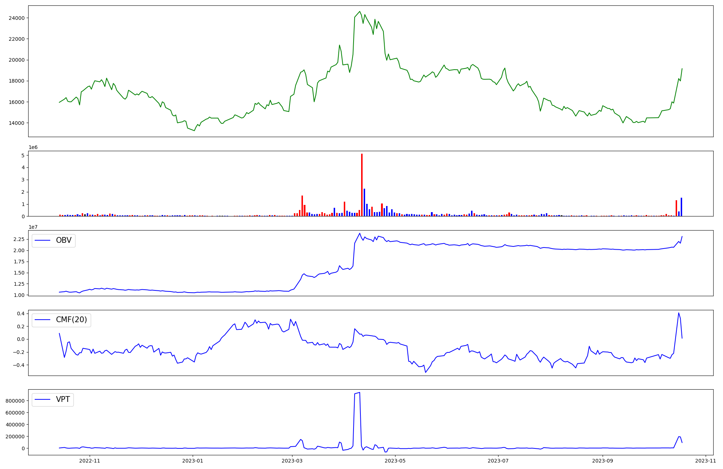Viewport: 723px width, 469px height.
Task: Click the 14000 price axis label
Action: point(17,123)
